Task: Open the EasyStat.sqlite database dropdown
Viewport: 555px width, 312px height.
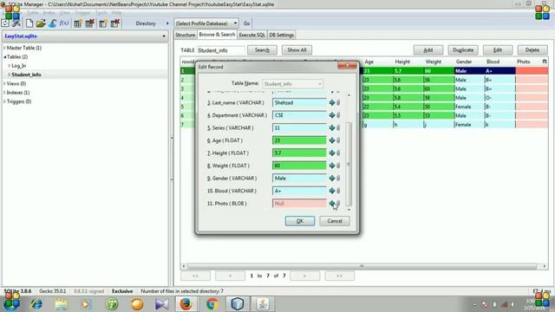Action: pyautogui.click(x=164, y=36)
